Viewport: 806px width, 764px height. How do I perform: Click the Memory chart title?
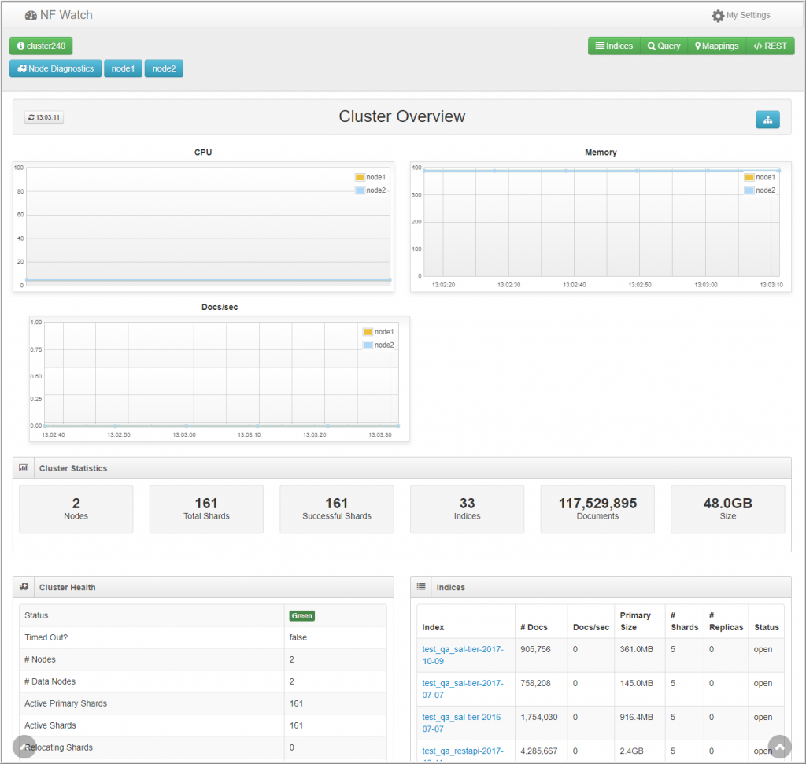tap(601, 153)
